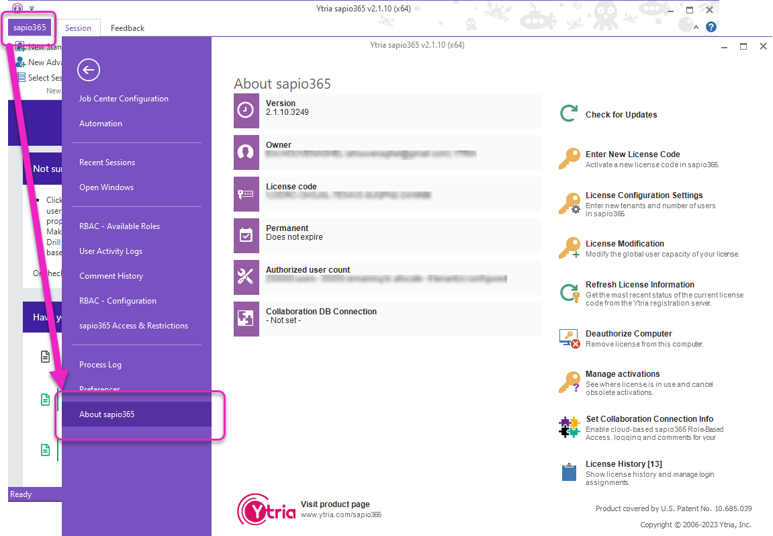Open sapio365 Access & Restrictions
The width and height of the screenshot is (773, 536).
tap(134, 326)
